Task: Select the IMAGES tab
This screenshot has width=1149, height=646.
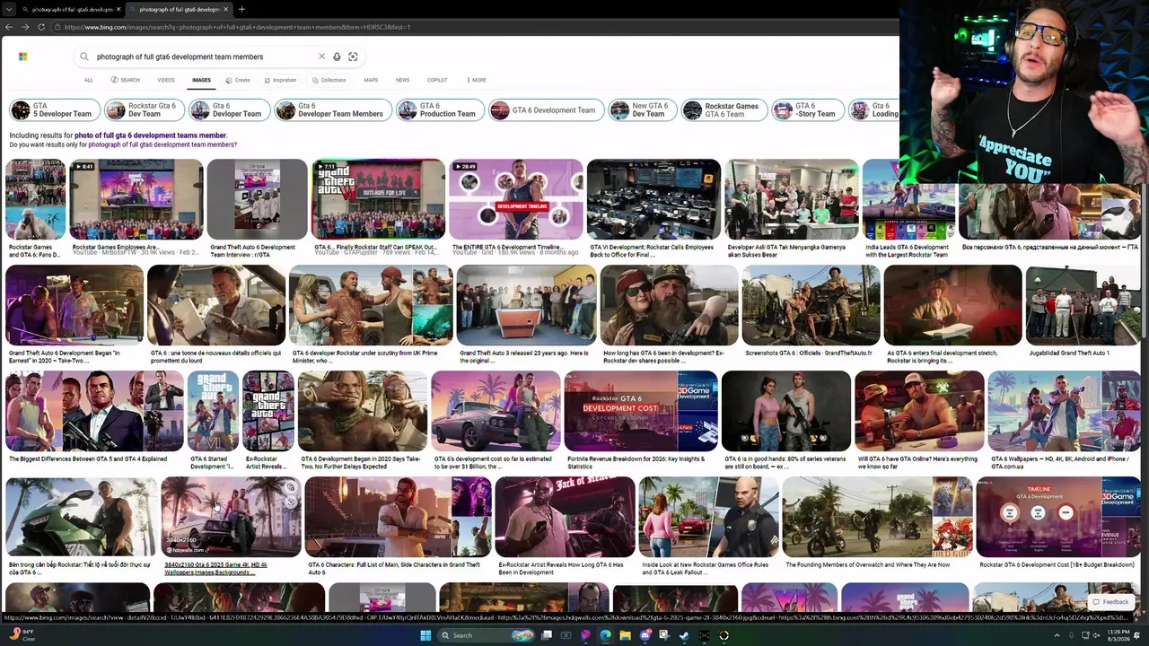Action: pyautogui.click(x=201, y=80)
